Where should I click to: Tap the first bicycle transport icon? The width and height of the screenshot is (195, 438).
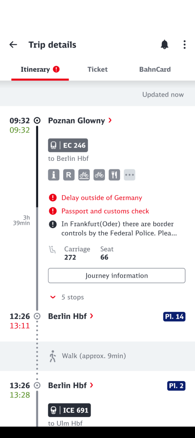point(84,175)
